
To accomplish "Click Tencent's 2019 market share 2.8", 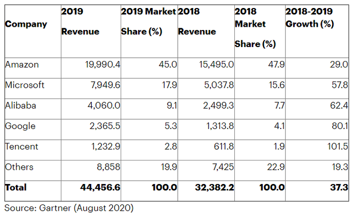I will click(x=171, y=147).
